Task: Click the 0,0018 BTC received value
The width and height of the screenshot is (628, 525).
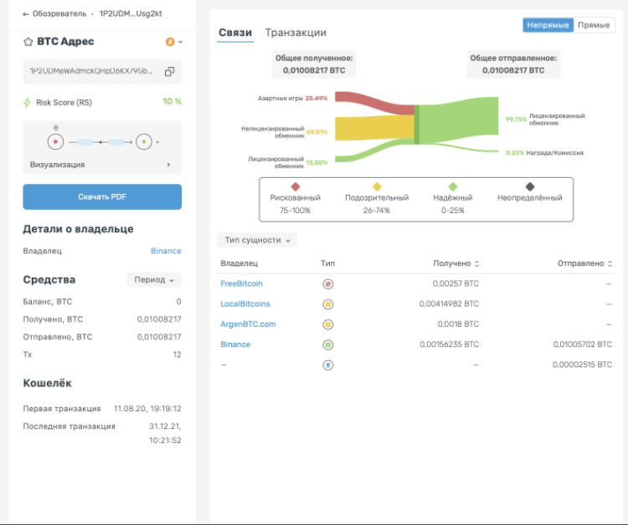Action: [458, 324]
